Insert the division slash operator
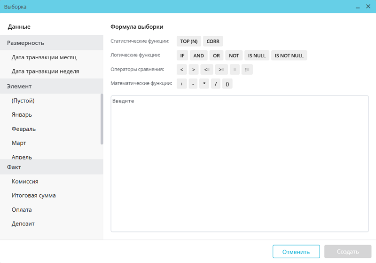The image size is (376, 263). click(x=216, y=84)
